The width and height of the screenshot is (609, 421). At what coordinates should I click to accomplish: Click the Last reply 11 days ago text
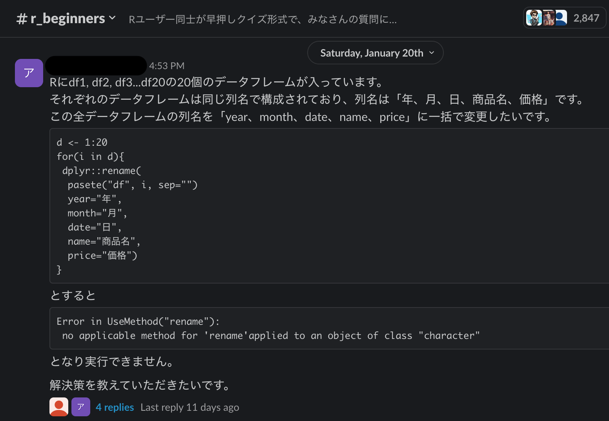click(190, 407)
